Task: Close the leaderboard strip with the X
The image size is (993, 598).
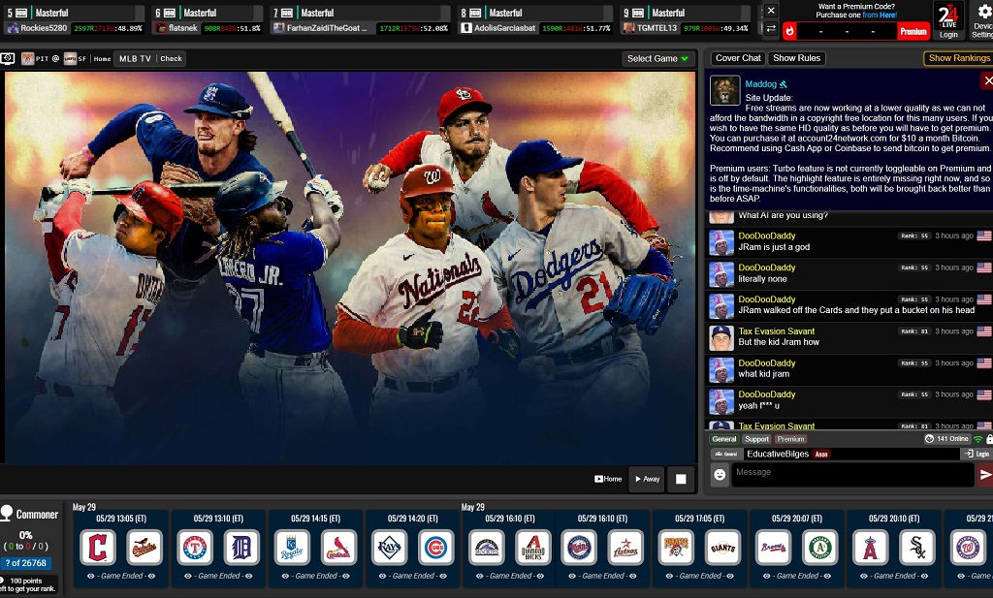Action: [771, 11]
